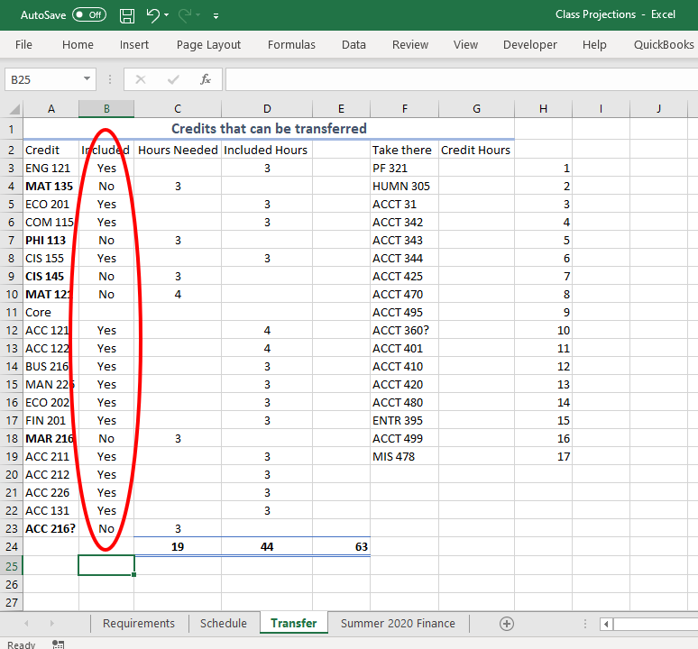This screenshot has height=649, width=698.
Task: Select the Transfer sheet tab
Action: click(294, 623)
